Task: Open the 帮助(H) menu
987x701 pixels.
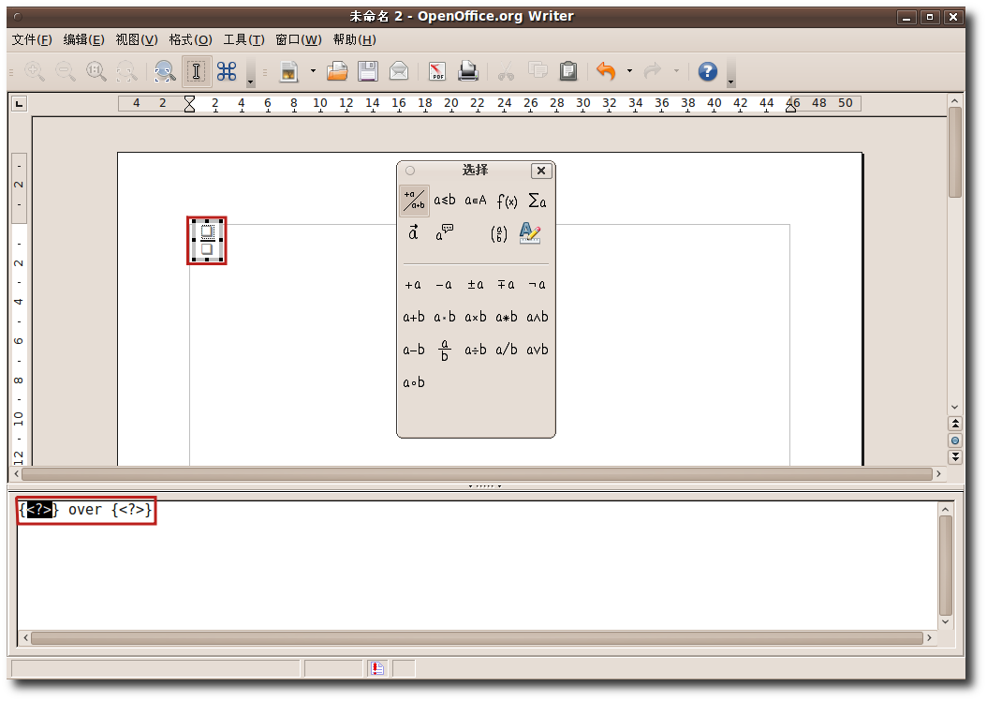Action: coord(354,39)
